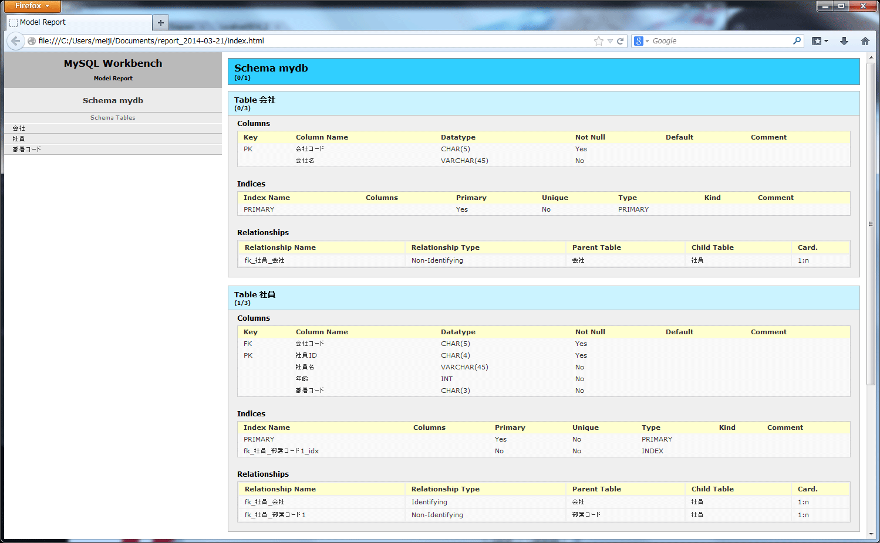Image resolution: width=880 pixels, height=543 pixels.
Task: Open a new tab with plus button
Action: tap(160, 23)
